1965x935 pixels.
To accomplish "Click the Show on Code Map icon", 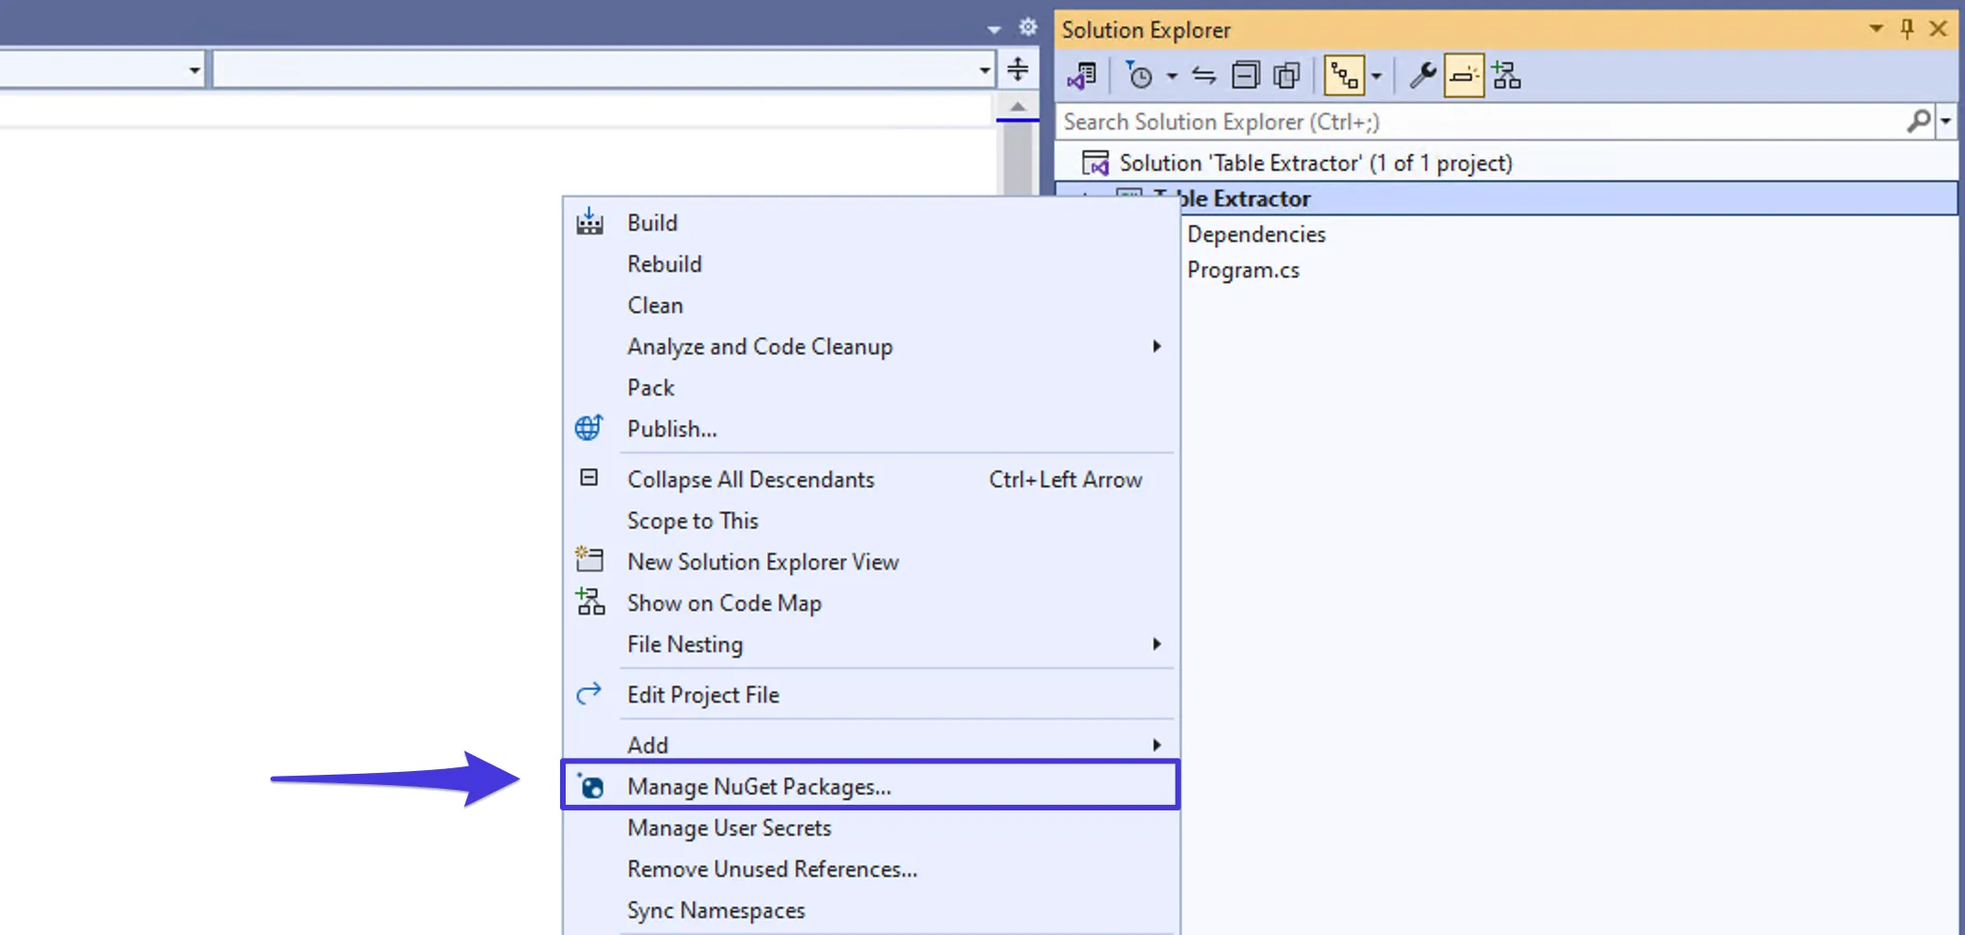I will point(589,602).
